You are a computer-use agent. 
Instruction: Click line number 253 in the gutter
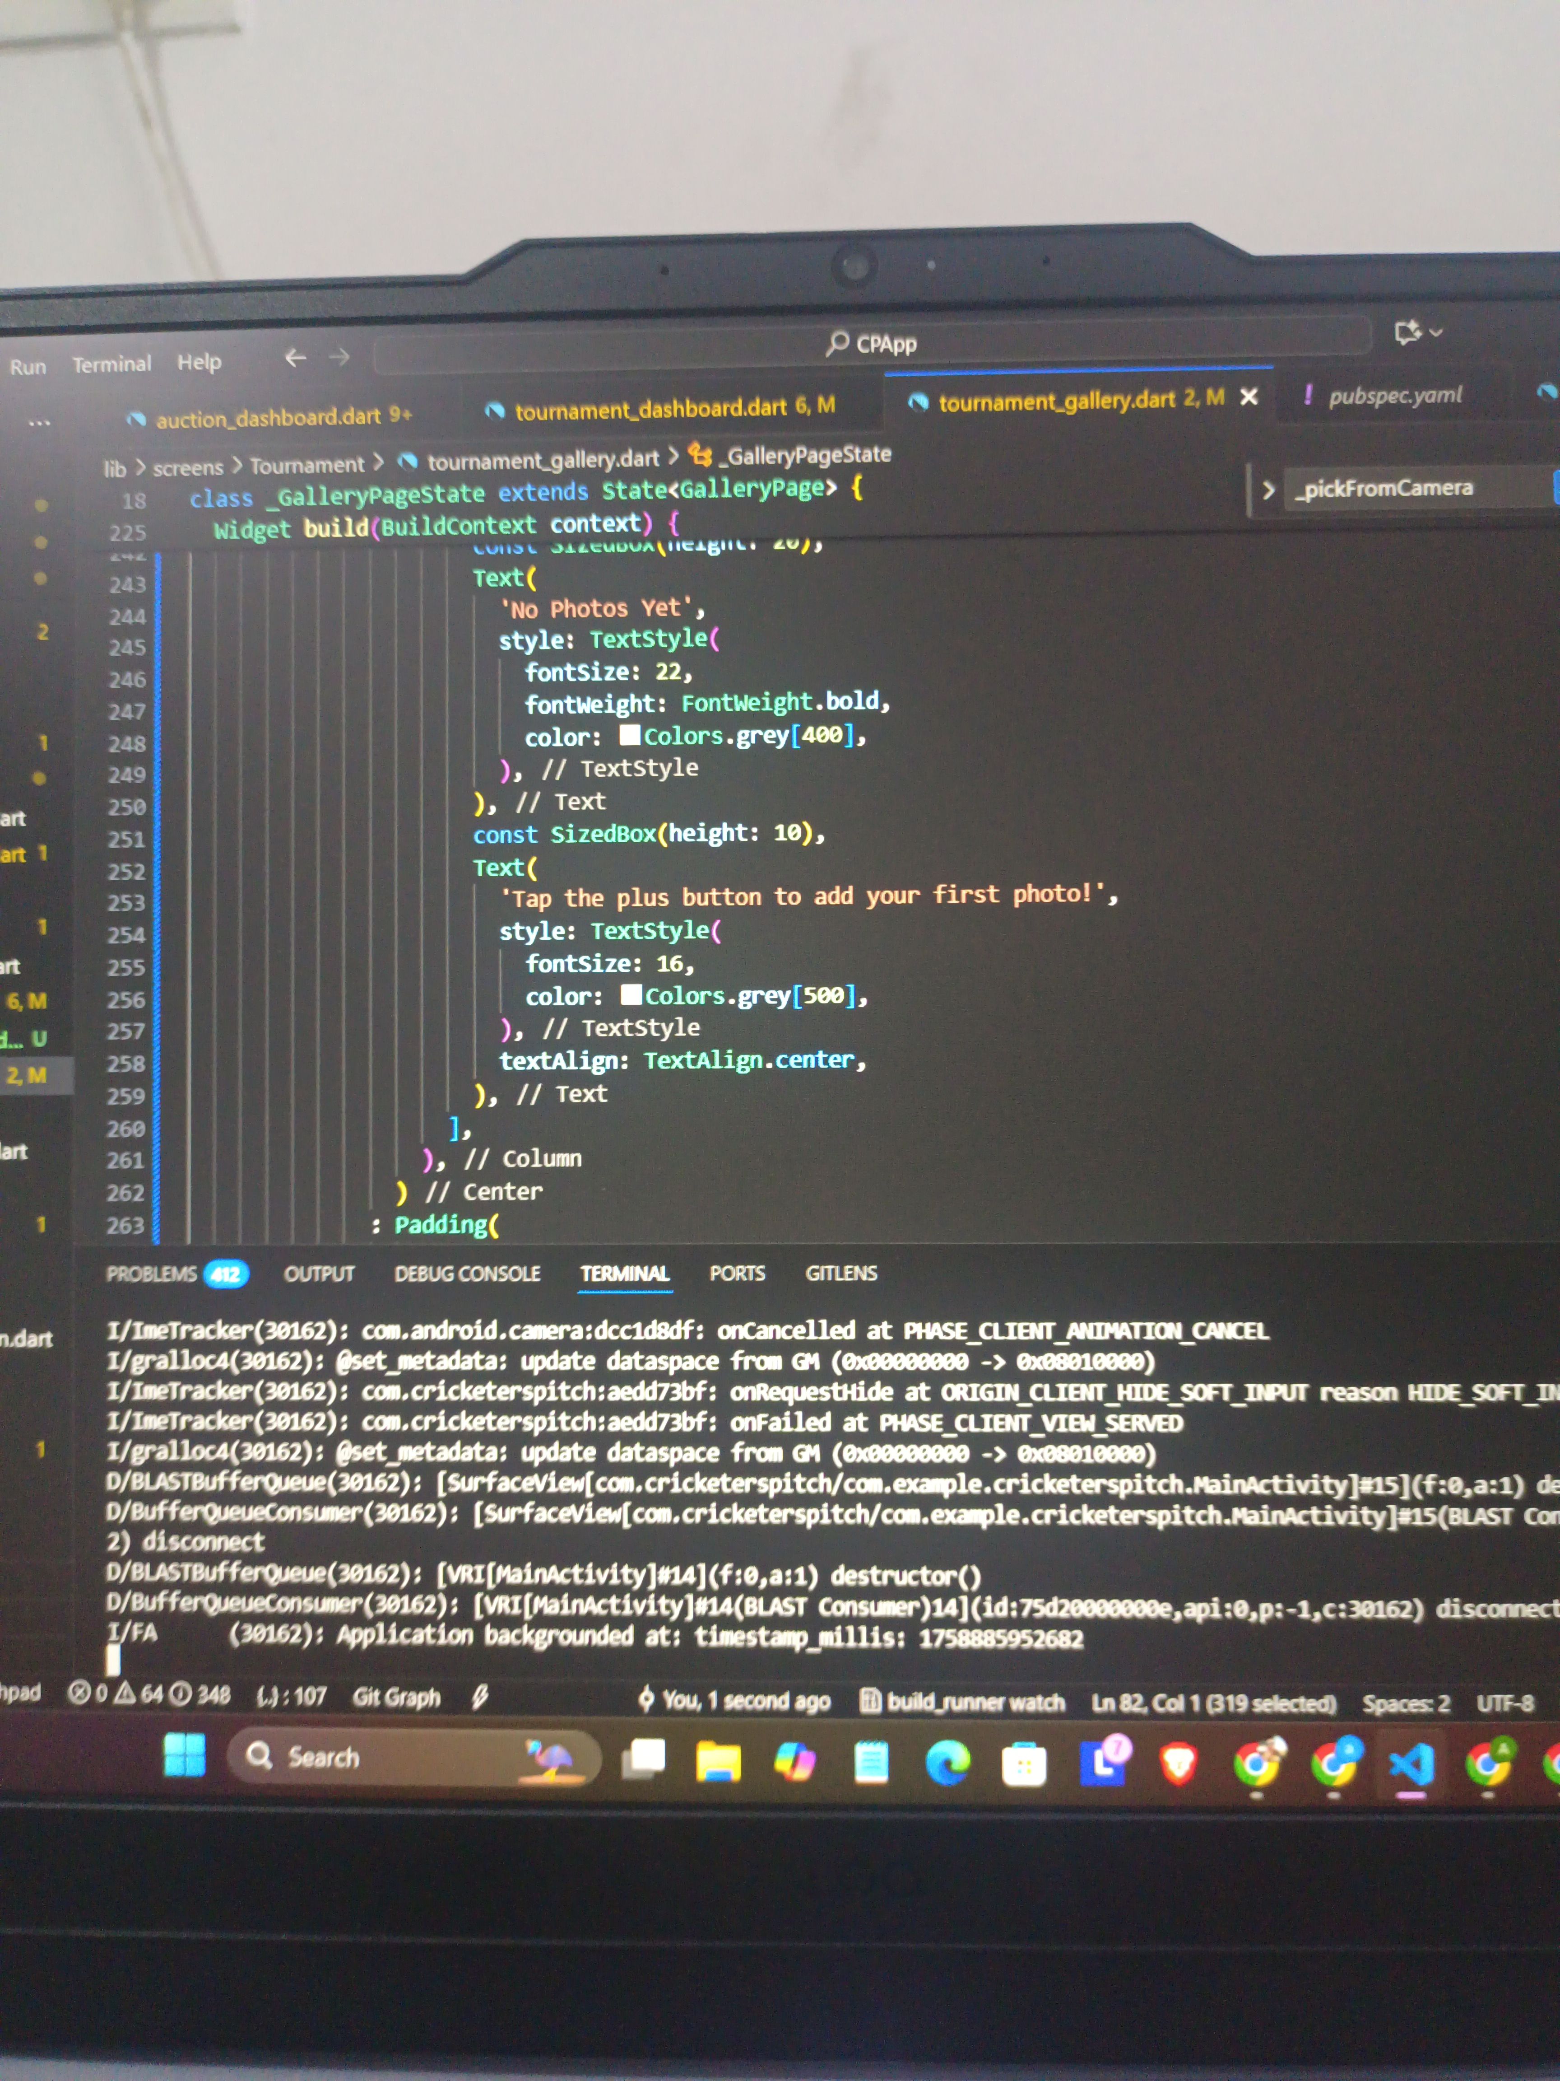(x=125, y=903)
